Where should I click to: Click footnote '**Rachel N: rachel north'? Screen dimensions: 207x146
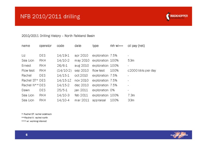(35, 118)
